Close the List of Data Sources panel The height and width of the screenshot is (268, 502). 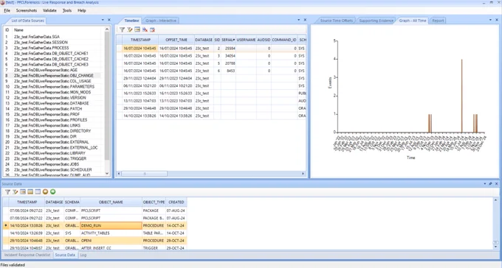point(109,20)
